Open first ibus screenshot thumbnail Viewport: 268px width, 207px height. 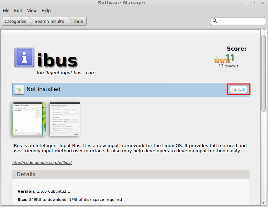[x=30, y=119]
